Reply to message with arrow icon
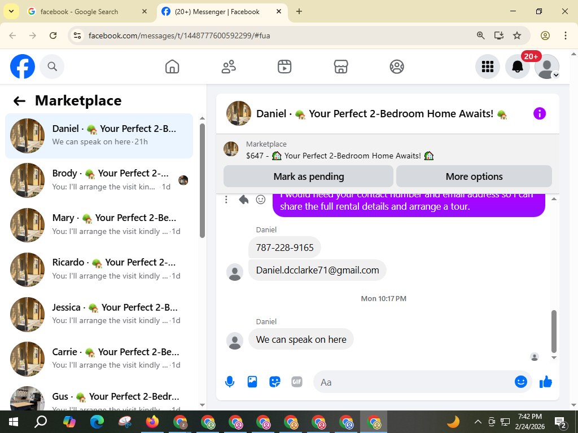The image size is (578, 433). point(243,200)
